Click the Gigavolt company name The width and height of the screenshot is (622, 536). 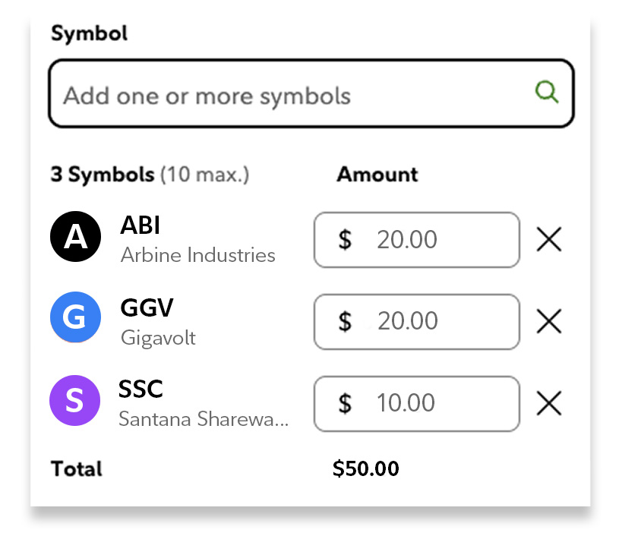click(x=158, y=337)
